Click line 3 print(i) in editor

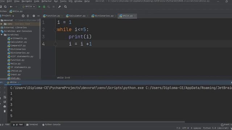[x=80, y=36]
